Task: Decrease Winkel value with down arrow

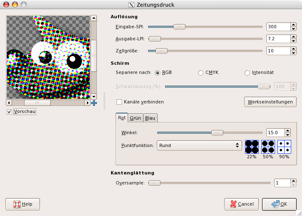Action: point(287,135)
